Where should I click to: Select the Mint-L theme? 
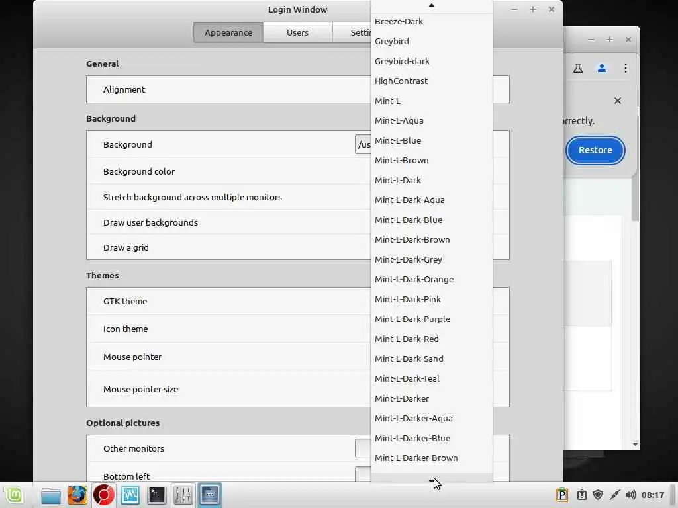[x=432, y=101]
